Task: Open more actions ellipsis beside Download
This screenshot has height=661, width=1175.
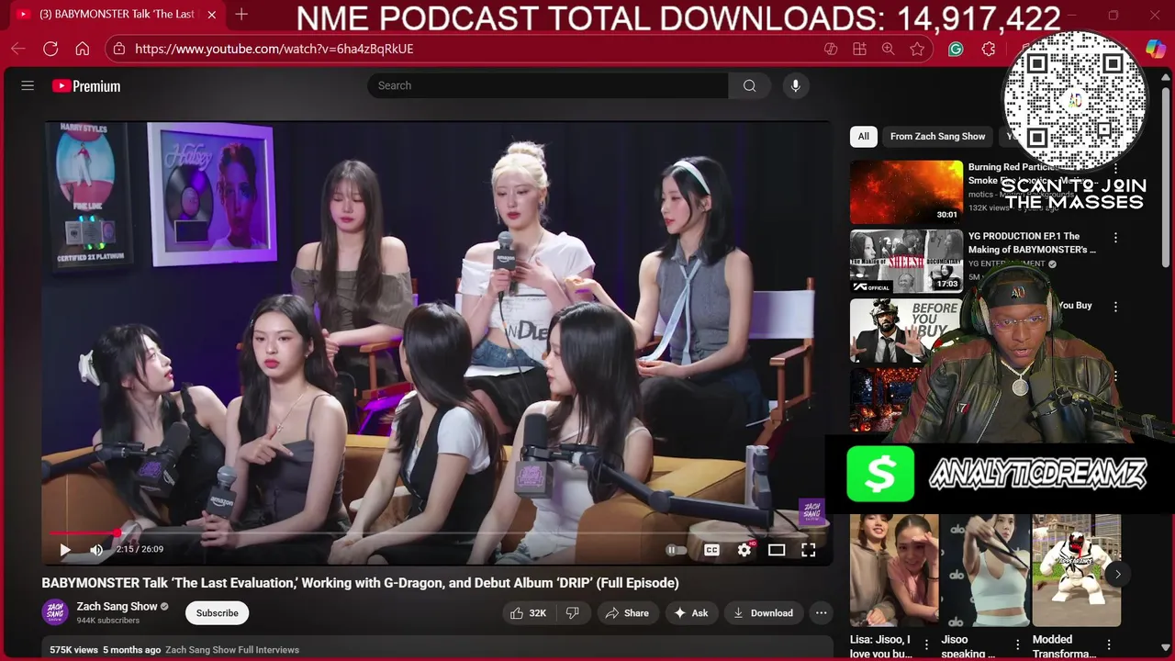Action: (822, 613)
